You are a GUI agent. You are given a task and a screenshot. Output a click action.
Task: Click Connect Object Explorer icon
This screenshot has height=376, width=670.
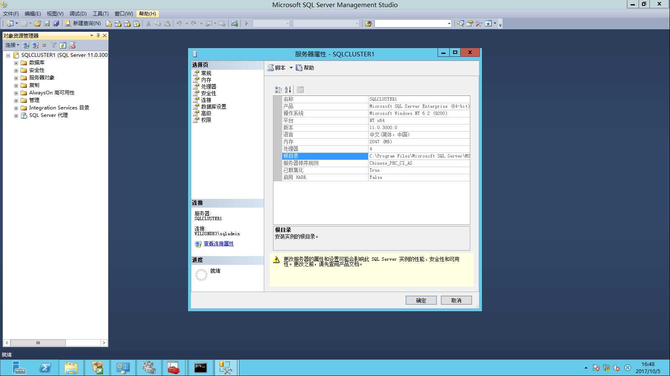click(x=26, y=45)
